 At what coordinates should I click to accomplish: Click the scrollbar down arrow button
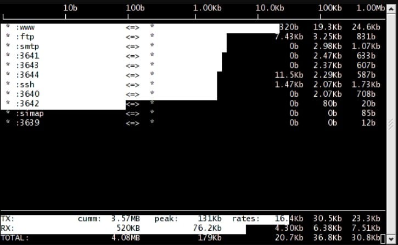391,238
